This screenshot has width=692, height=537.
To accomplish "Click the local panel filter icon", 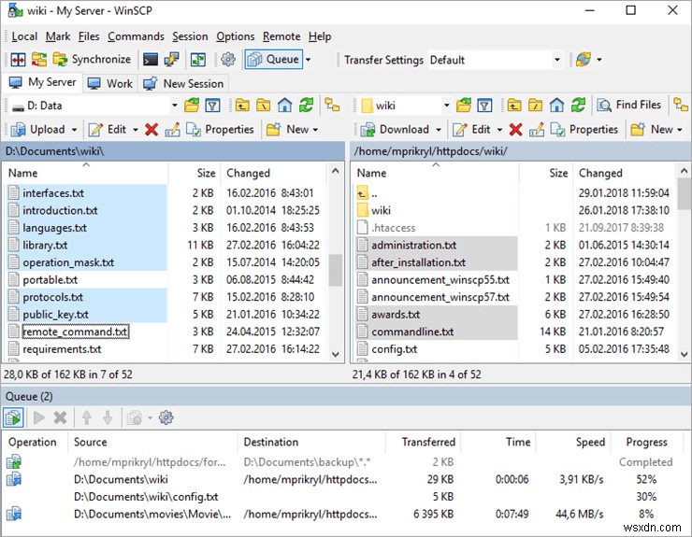I will point(212,106).
